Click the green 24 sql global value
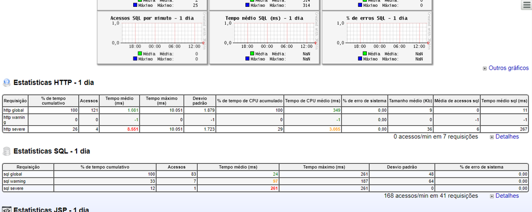Screen dimensions: 532x212 pos(275,174)
